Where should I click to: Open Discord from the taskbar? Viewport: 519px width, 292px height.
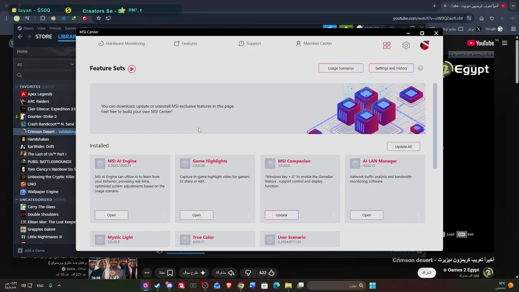[x=169, y=286]
